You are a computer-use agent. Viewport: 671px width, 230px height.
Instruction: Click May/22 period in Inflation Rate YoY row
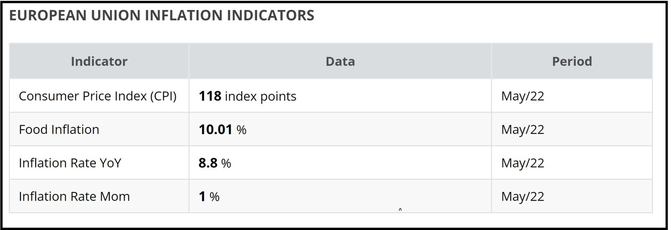[x=523, y=163]
